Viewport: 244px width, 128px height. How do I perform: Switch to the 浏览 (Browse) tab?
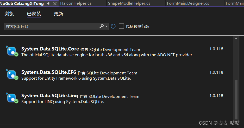point(9,14)
